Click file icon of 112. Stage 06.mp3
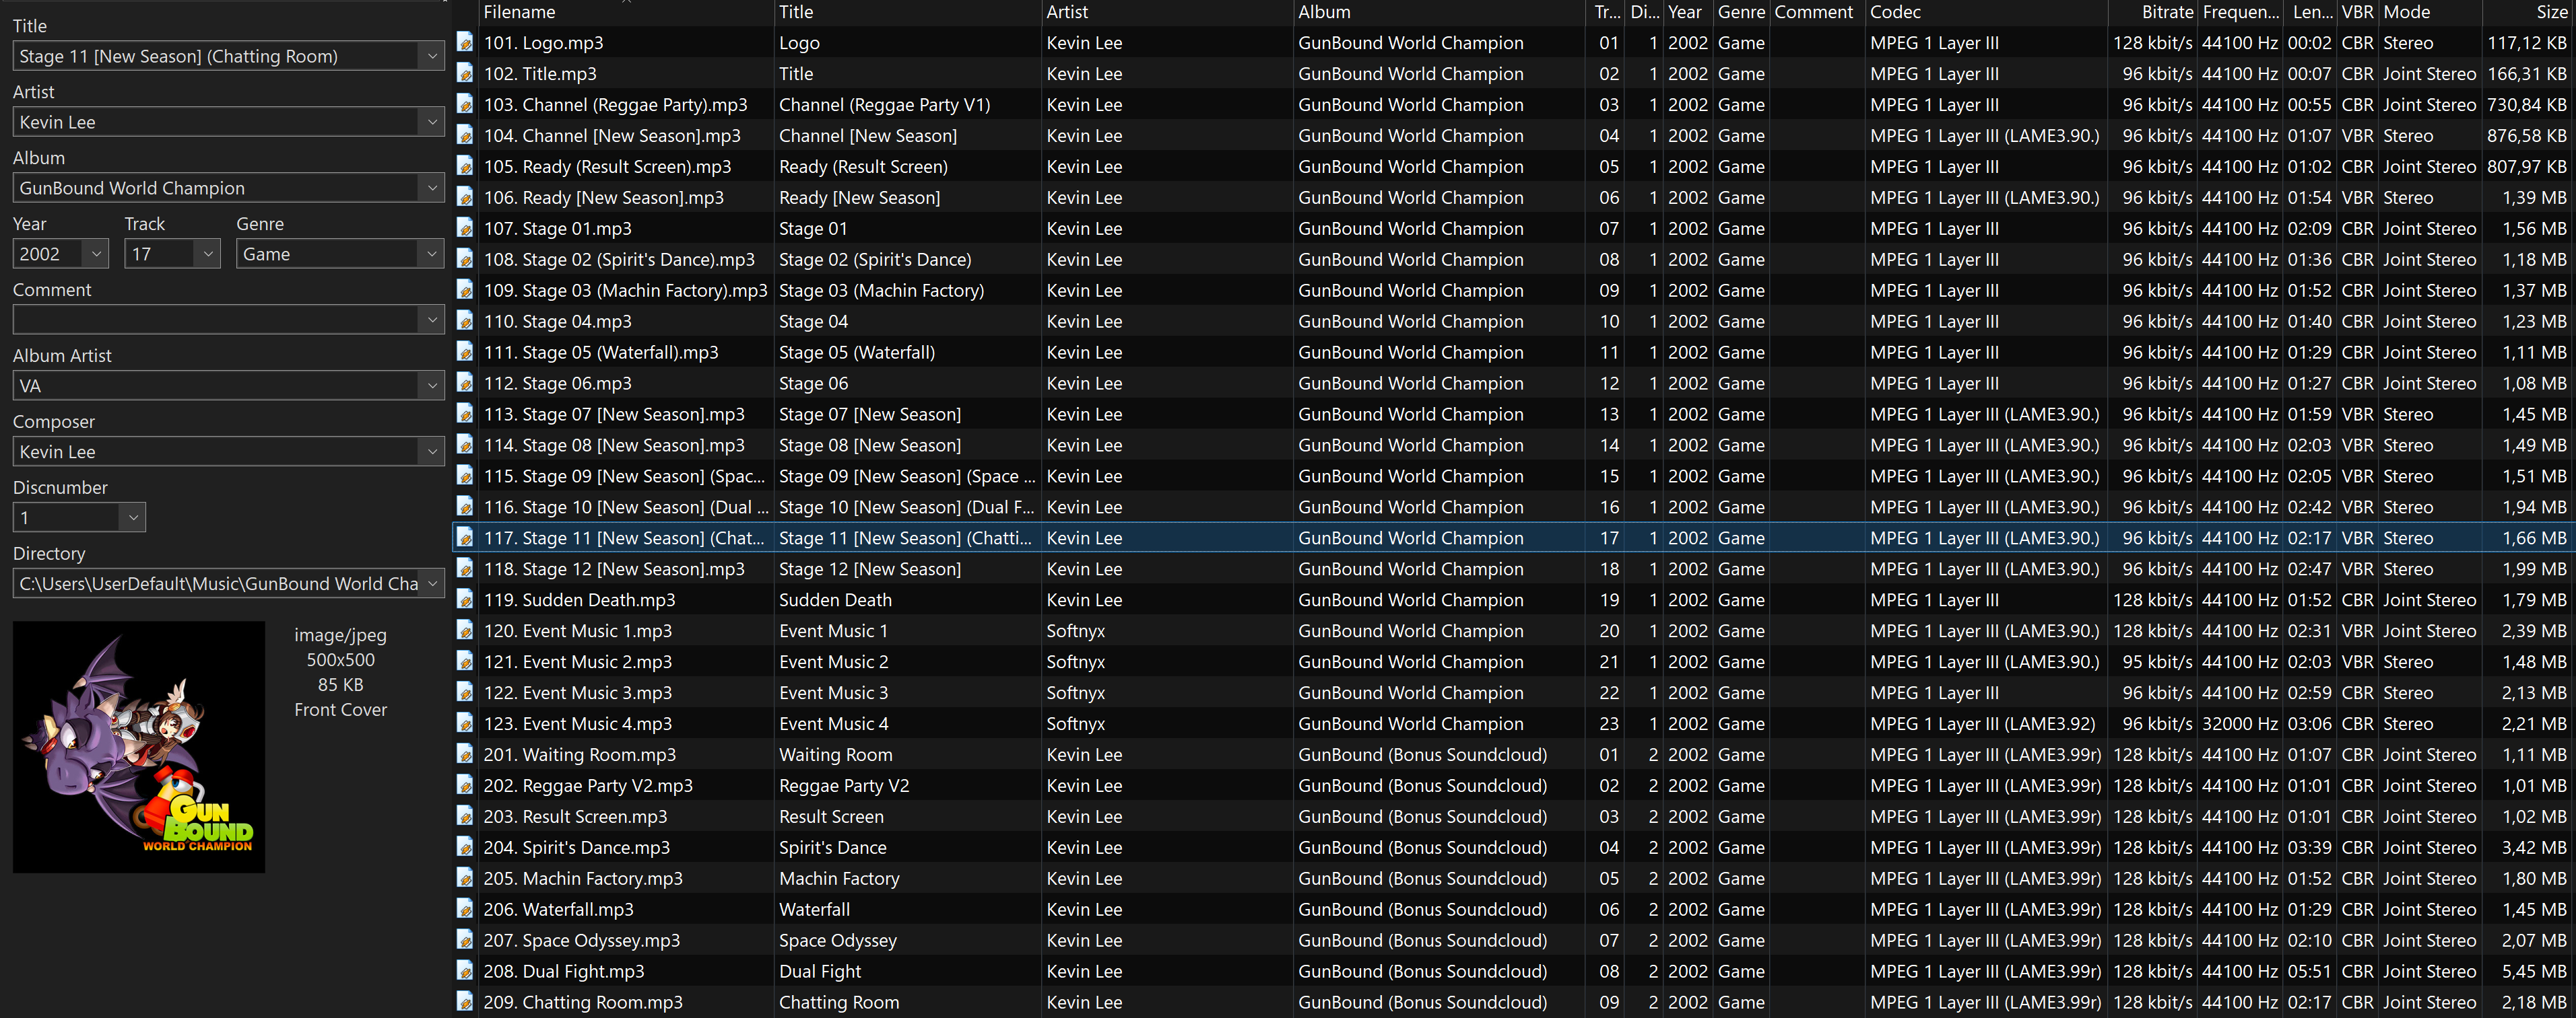 tap(465, 383)
